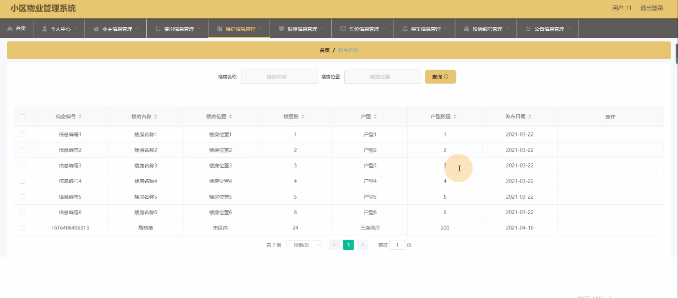This screenshot has height=298, width=678.
Task: Expand the 公告信息管理 menu
Action: click(x=549, y=29)
